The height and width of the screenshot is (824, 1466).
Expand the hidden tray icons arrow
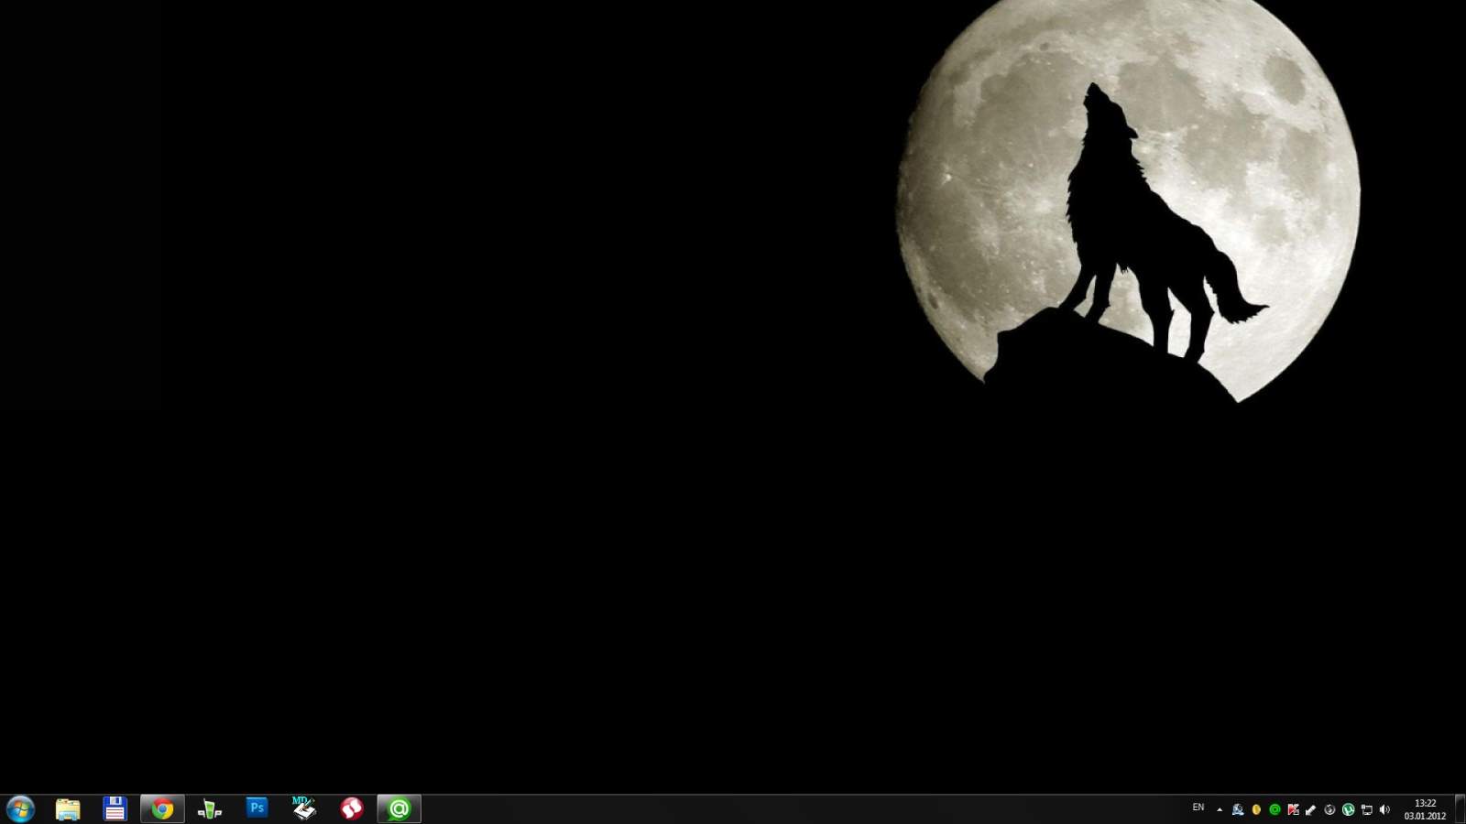click(1219, 809)
